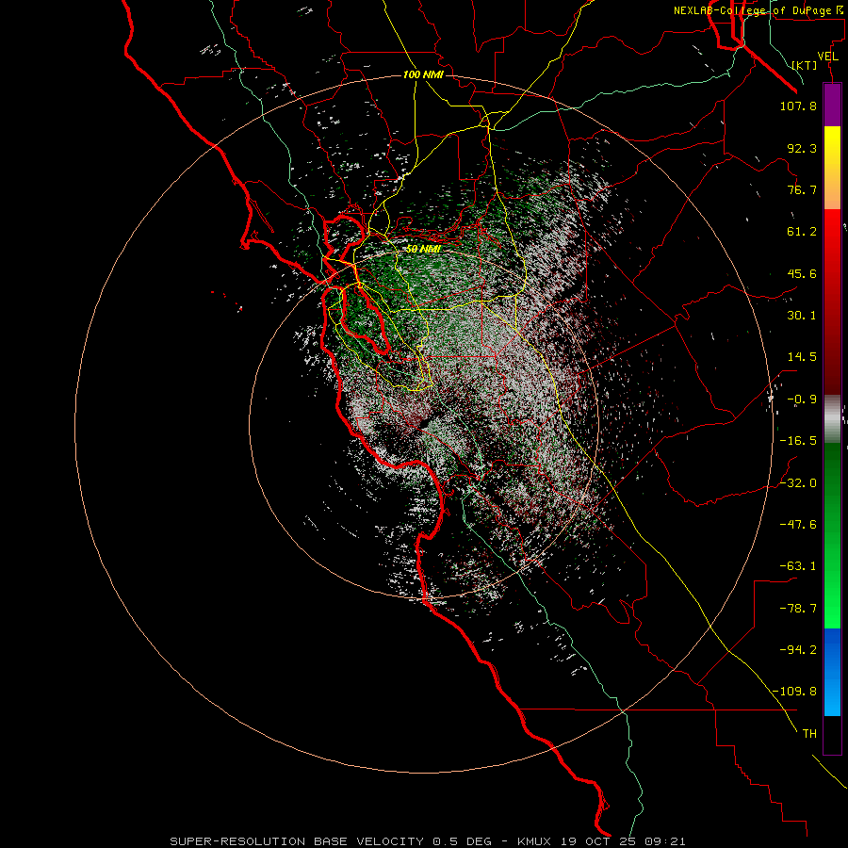Select the blue segment of the velocity scale

pos(832,672)
